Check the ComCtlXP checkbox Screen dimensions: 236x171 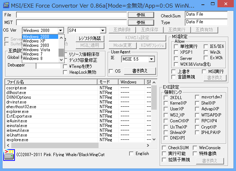pos(166,121)
